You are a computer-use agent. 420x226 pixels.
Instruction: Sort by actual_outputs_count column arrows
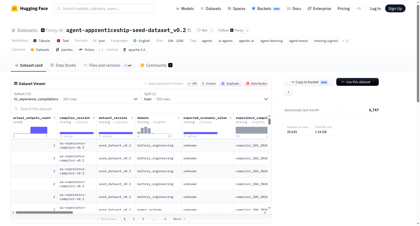55,118
